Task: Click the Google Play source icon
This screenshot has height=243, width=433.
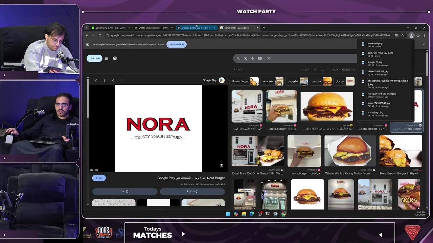Action: click(222, 80)
